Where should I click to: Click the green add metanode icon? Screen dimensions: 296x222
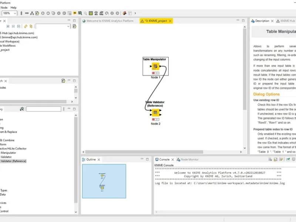(91, 13)
